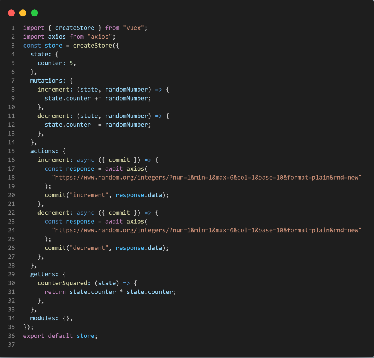Click "const store" on line 3
Viewport: 374px width, 358px height.
pos(43,46)
